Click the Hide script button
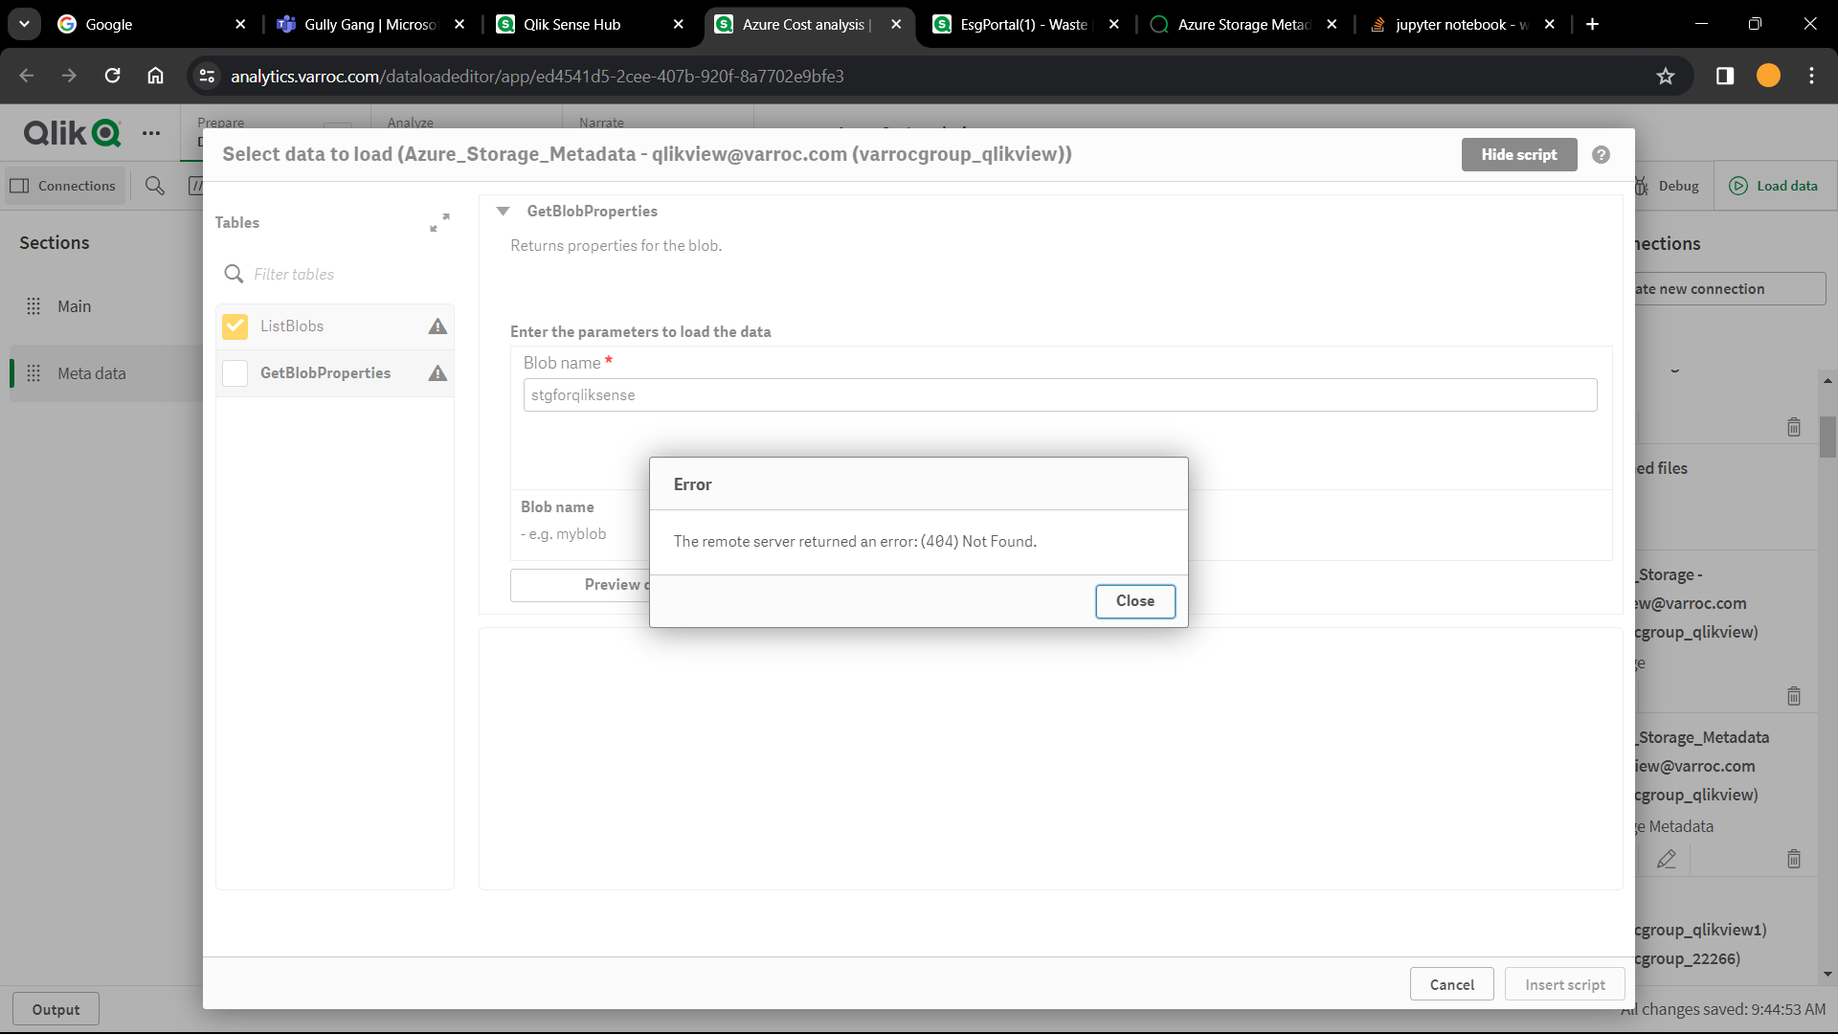This screenshot has height=1034, width=1838. 1518,155
